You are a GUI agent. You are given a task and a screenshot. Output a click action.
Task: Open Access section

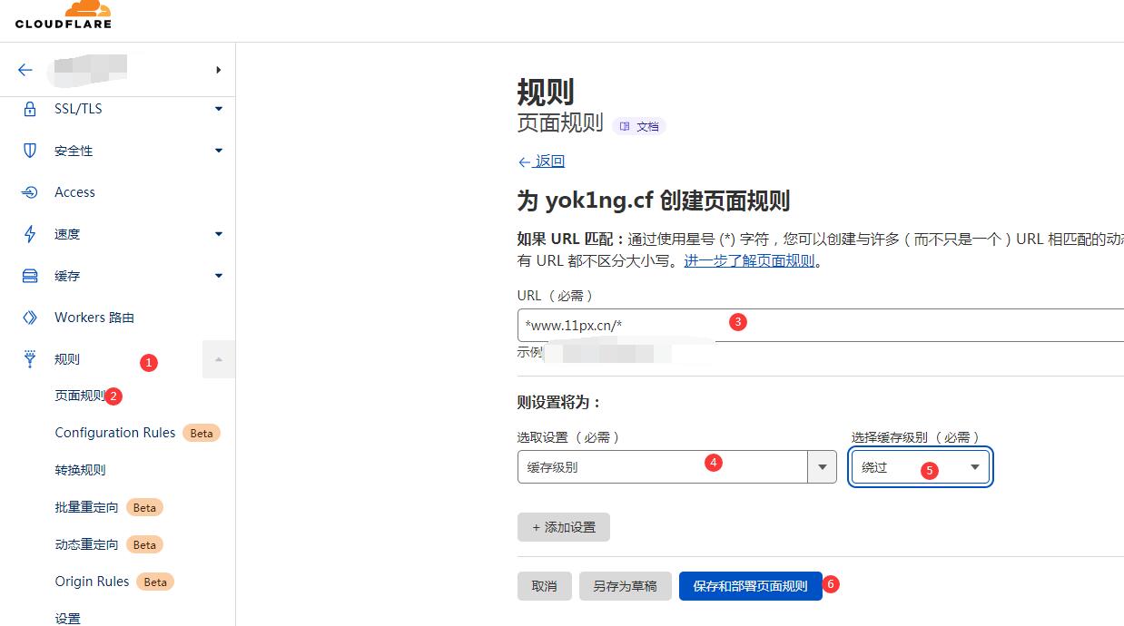click(74, 192)
